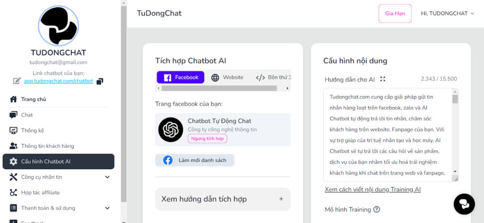Click the Hợp tác affiliate nodes icon

[13, 192]
